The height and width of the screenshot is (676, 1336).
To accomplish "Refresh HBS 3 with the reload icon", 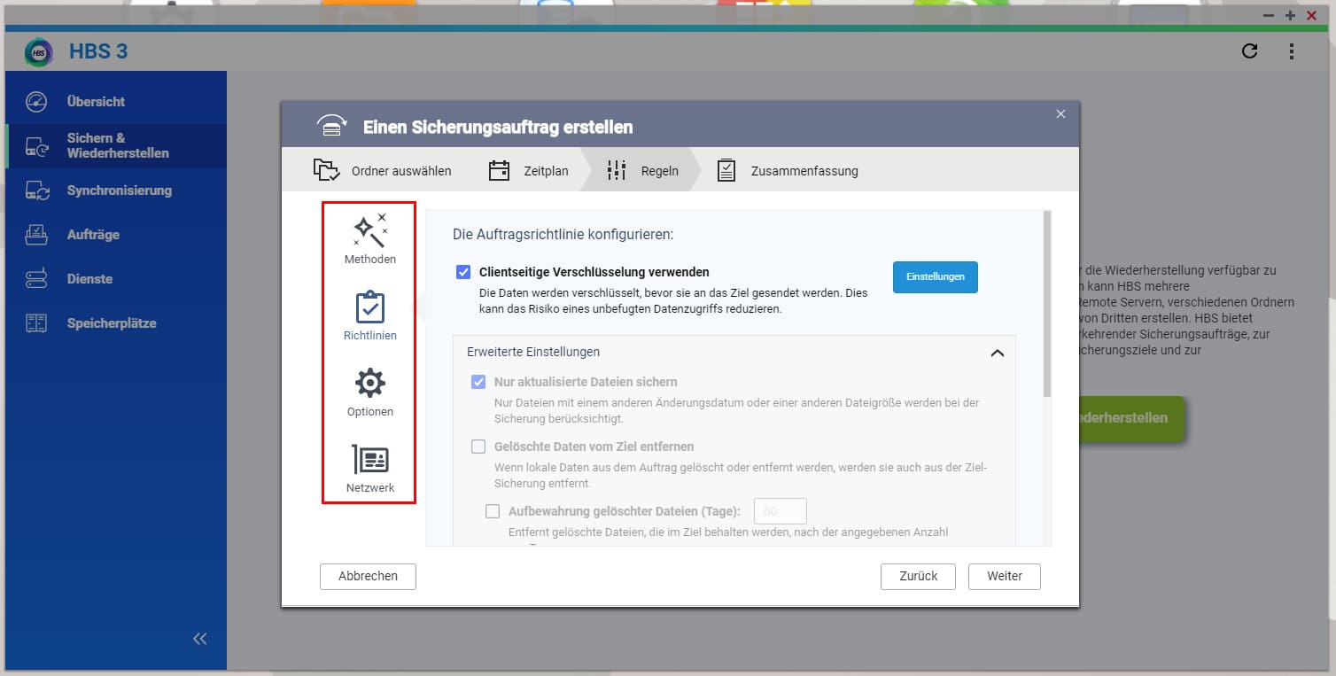I will [1249, 51].
